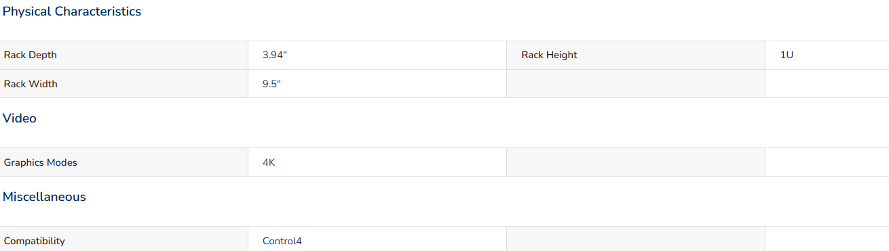Select the Rack Height label cell
The height and width of the screenshot is (251, 889).
636,55
